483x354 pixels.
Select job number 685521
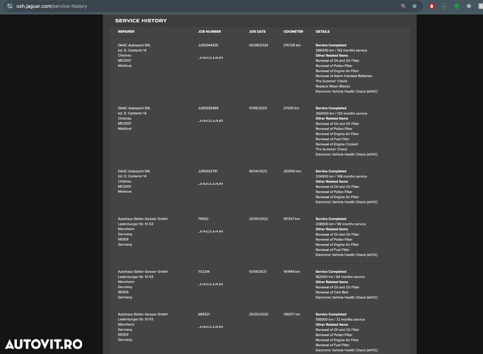[x=204, y=314]
